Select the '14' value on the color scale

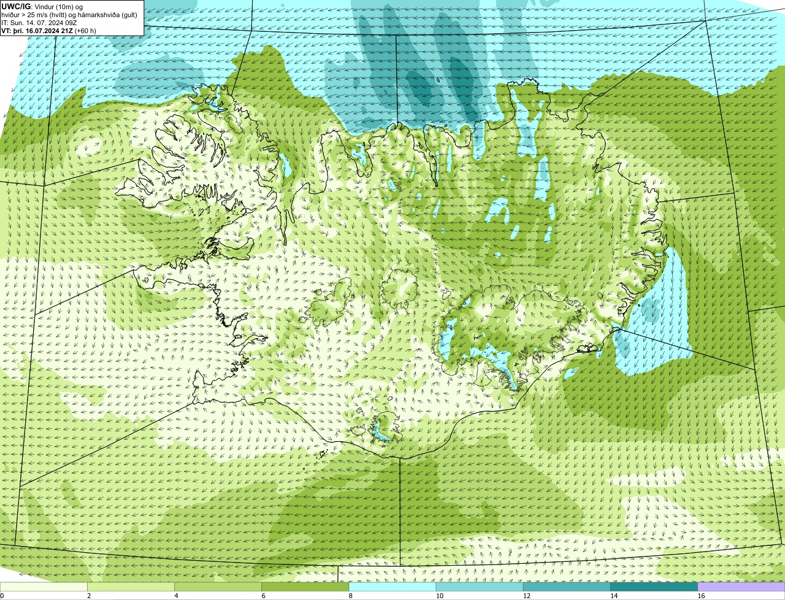(613, 596)
